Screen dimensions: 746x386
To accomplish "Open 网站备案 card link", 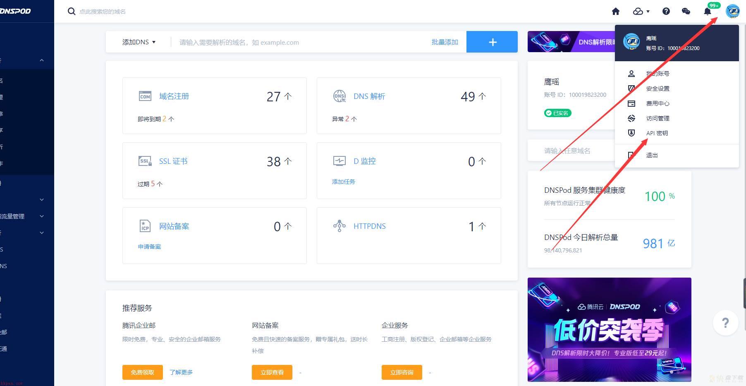I will tap(174, 226).
